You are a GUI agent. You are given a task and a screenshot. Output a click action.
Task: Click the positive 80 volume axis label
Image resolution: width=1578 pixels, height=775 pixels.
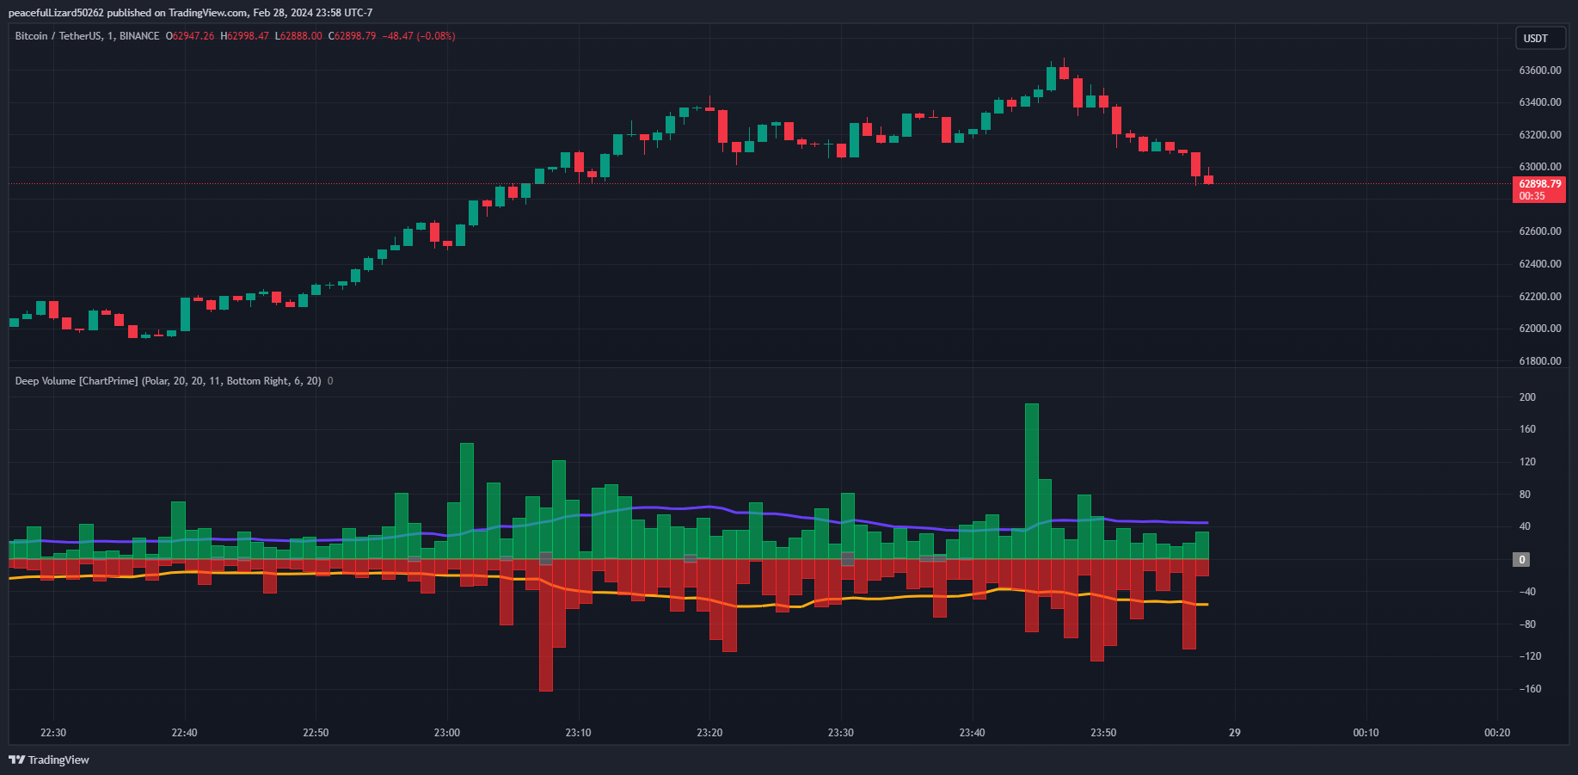pyautogui.click(x=1525, y=495)
